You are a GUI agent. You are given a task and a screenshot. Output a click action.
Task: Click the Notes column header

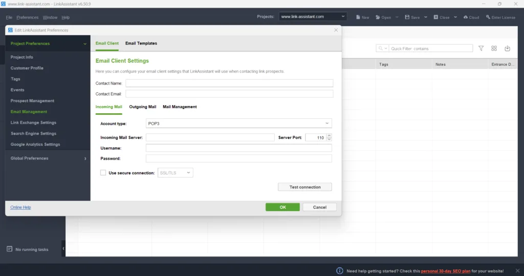pos(460,64)
